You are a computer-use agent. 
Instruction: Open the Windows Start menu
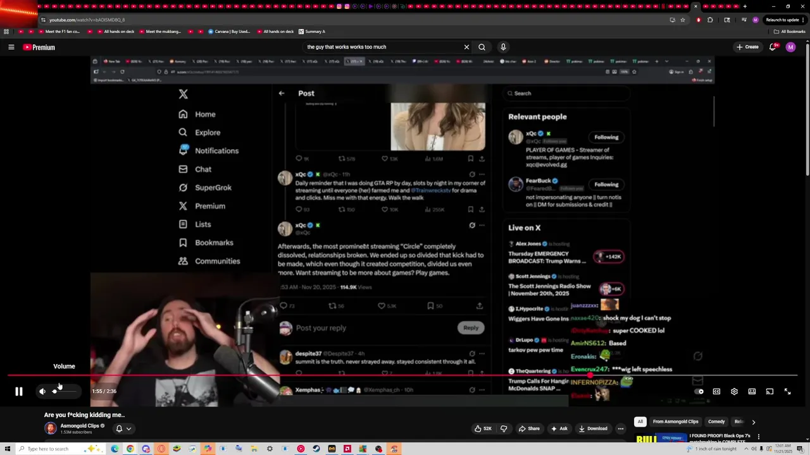8,449
